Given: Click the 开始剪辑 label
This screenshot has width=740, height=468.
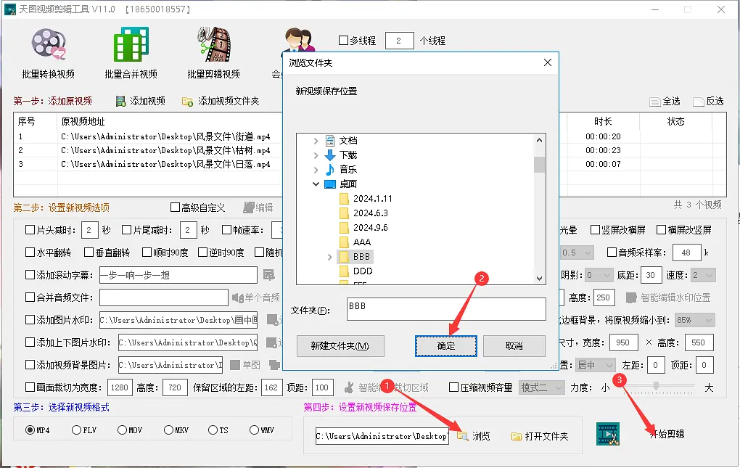Looking at the screenshot, I should point(667,434).
